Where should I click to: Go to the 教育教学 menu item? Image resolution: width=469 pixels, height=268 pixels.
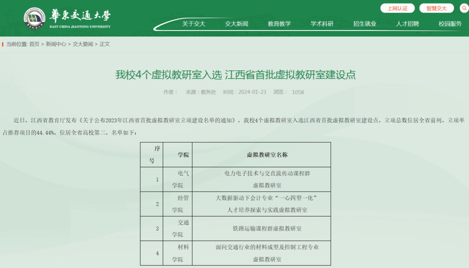pos(279,24)
